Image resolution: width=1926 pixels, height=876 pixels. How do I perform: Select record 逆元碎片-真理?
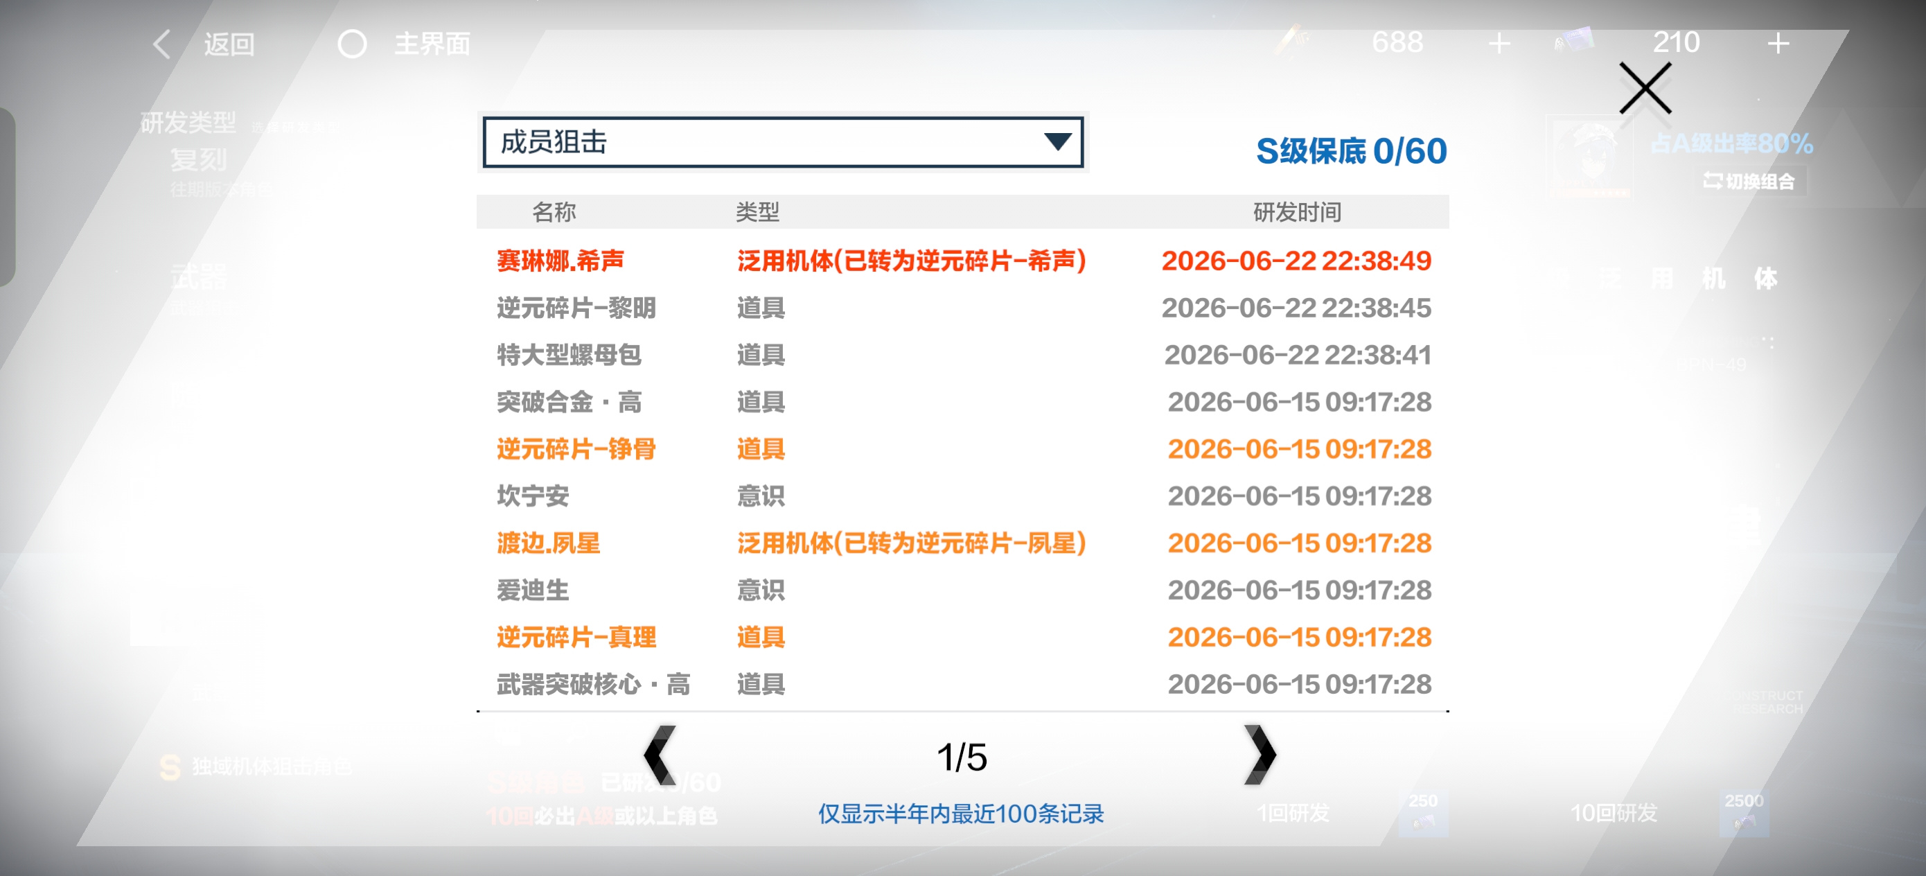(963, 638)
